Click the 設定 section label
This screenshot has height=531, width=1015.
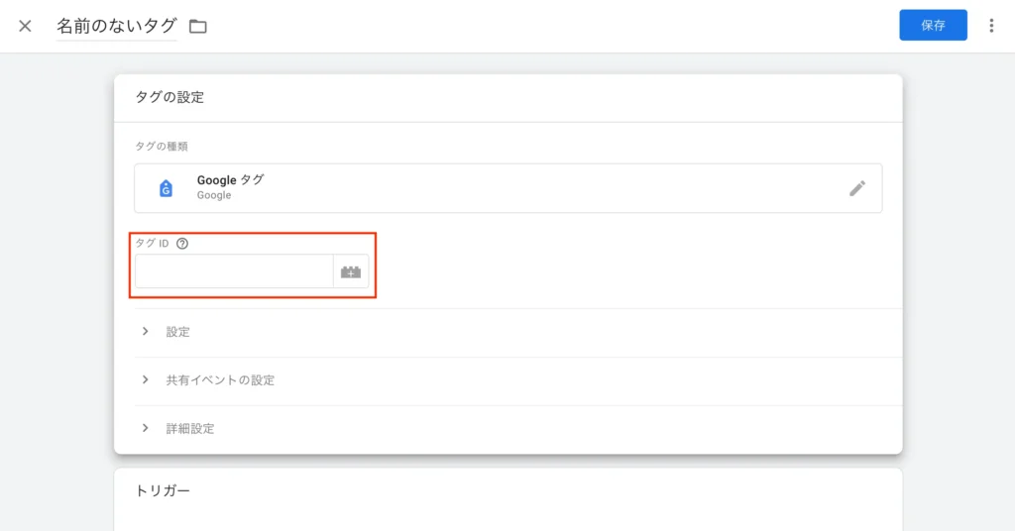(178, 332)
